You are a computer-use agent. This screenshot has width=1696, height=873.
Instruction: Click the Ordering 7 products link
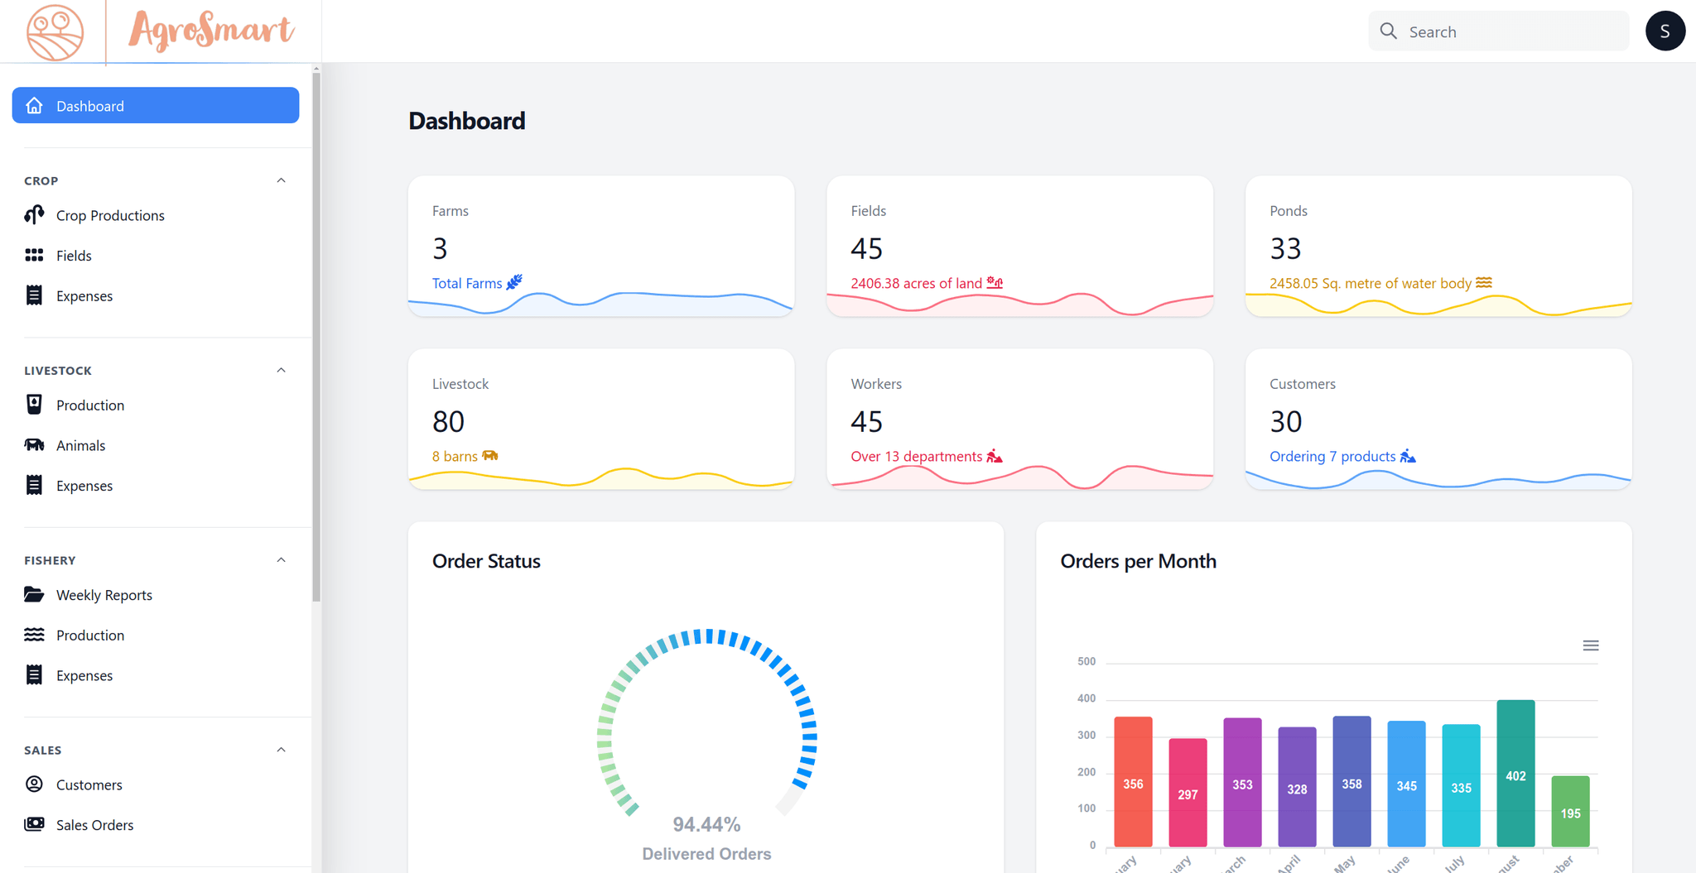coord(1332,457)
